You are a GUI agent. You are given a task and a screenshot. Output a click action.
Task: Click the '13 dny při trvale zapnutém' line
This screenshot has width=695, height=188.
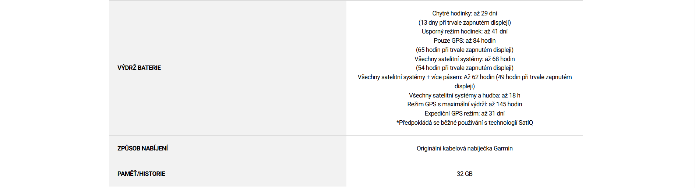point(465,22)
